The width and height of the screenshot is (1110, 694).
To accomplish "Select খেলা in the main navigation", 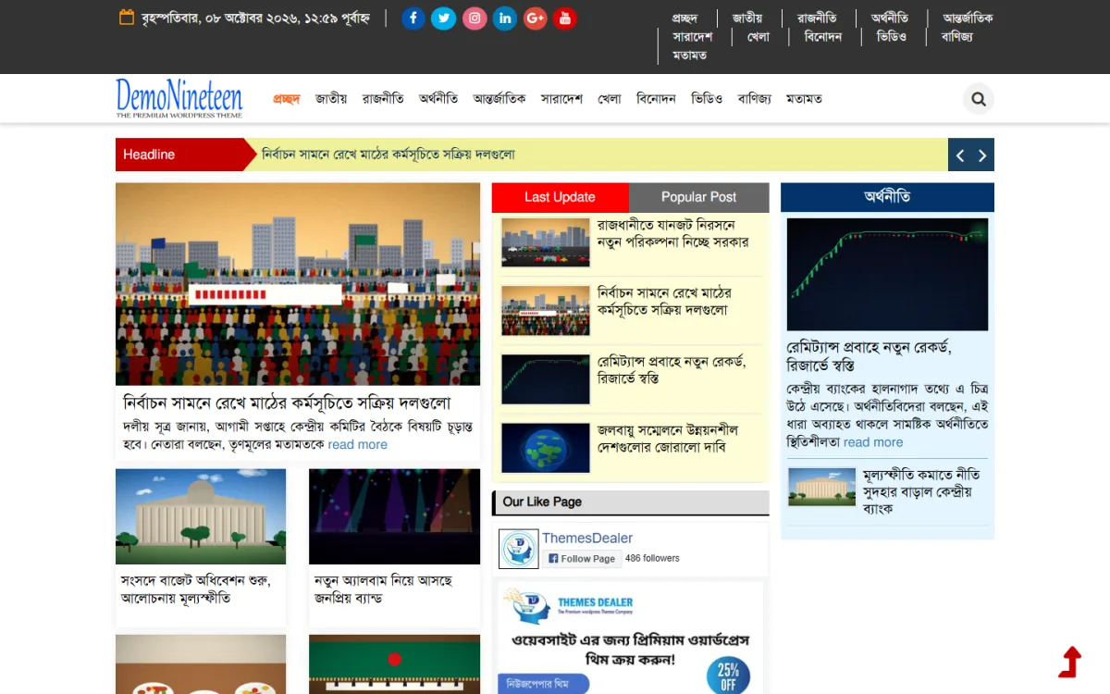I will pos(610,99).
